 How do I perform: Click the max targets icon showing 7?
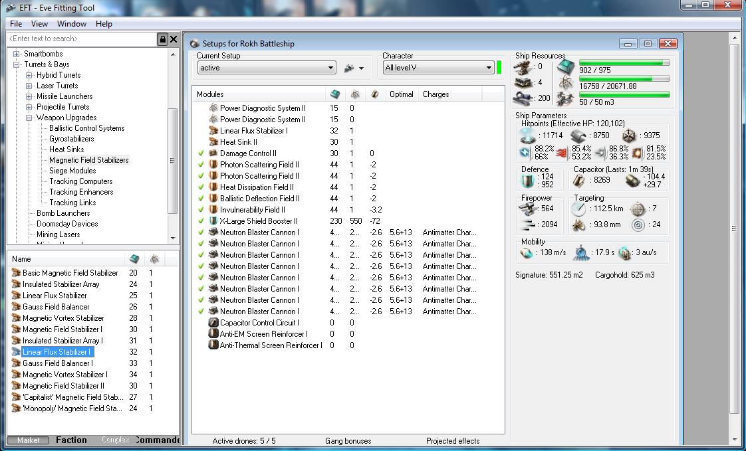(638, 209)
